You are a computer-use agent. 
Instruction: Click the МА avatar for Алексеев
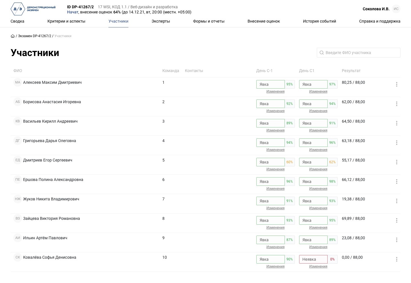click(18, 82)
